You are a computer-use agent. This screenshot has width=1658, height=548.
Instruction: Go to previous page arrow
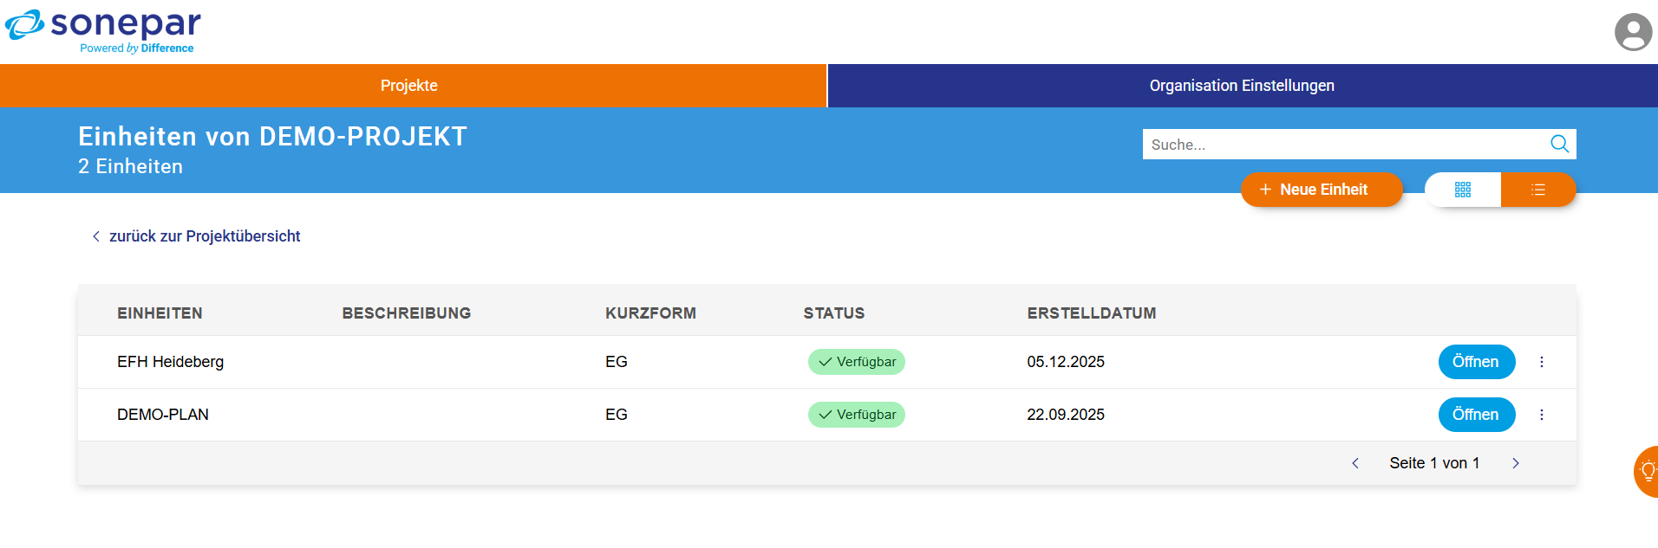coord(1355,463)
